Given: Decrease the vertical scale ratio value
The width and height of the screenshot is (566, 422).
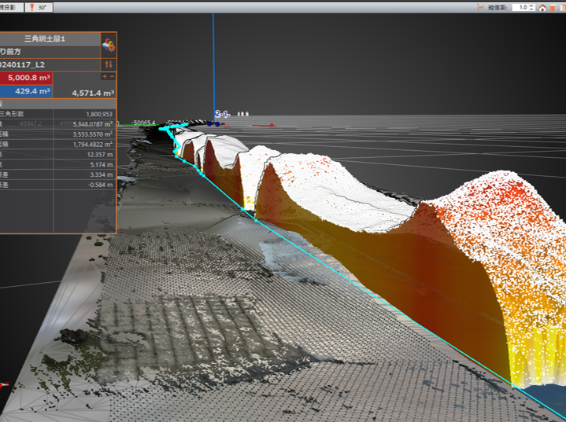Looking at the screenshot, I should point(533,9).
